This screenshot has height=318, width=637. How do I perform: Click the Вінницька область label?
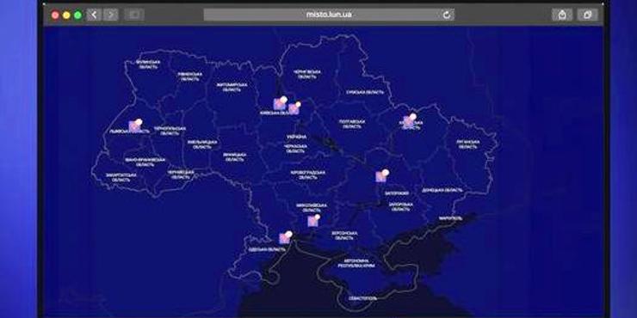click(234, 157)
